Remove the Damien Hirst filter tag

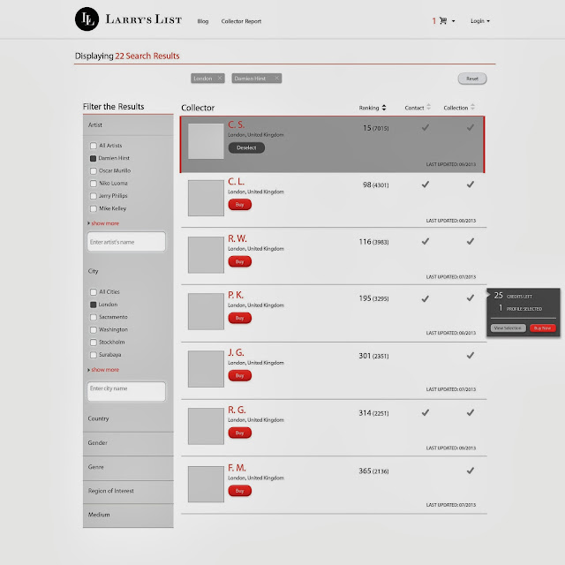pyautogui.click(x=276, y=79)
